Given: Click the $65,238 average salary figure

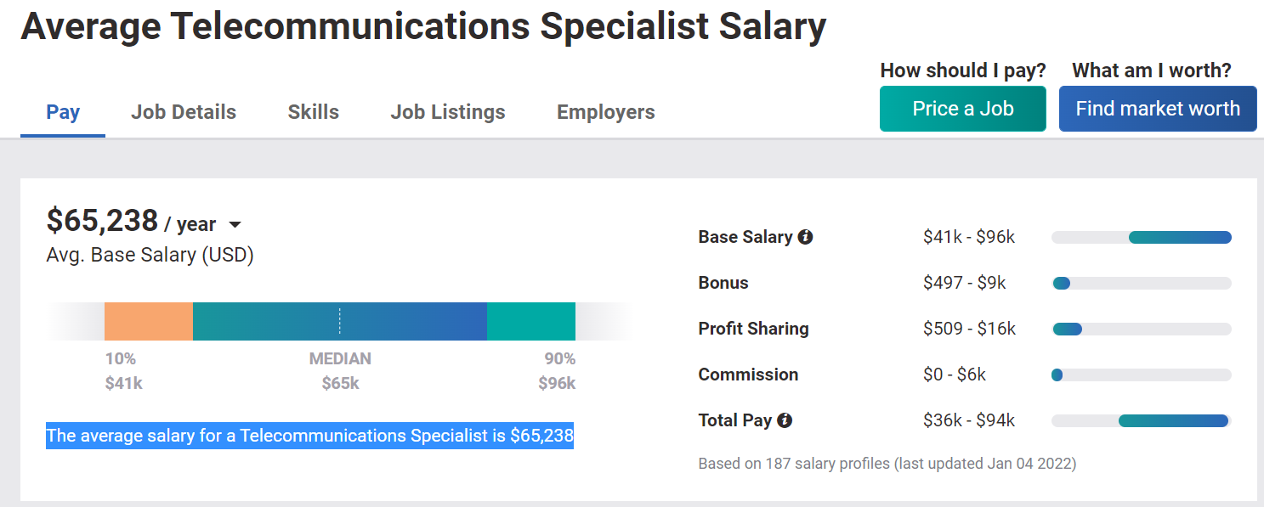Looking at the screenshot, I should point(102,221).
